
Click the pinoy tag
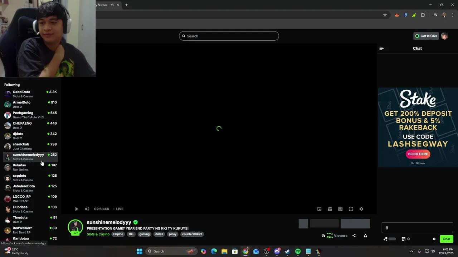coord(172,234)
